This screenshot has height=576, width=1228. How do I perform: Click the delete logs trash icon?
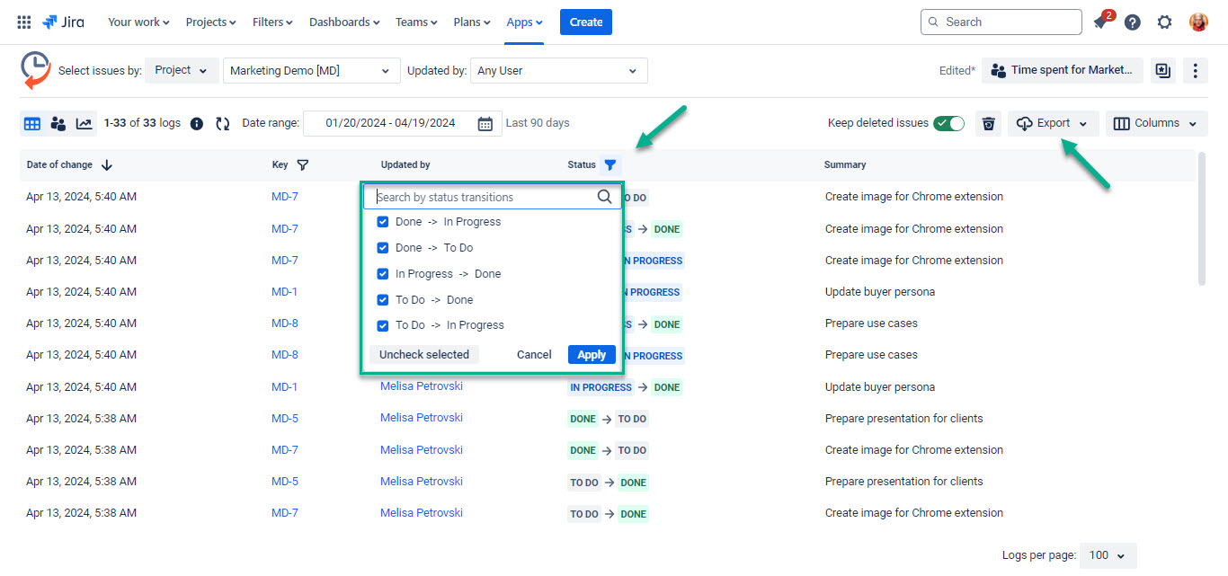click(988, 123)
